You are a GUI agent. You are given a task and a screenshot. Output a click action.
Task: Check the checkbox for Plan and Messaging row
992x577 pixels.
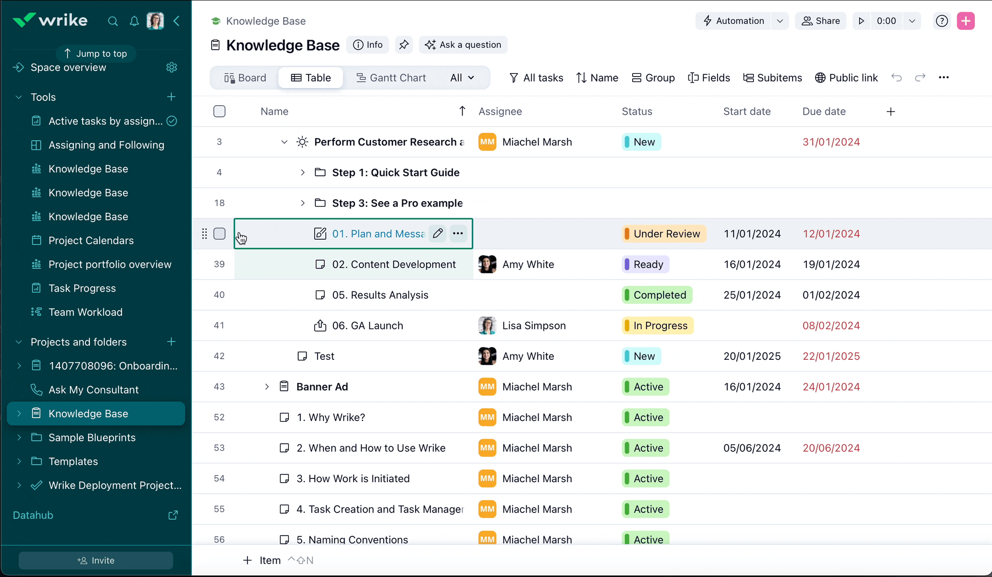coord(219,234)
